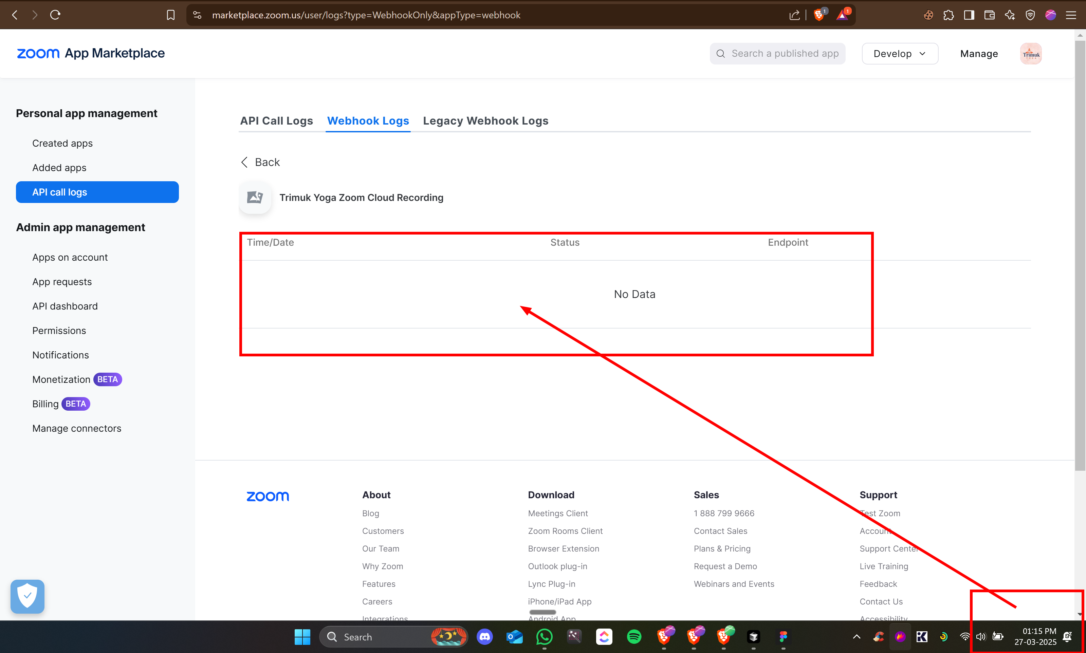Viewport: 1086px width, 653px height.
Task: Click the blue shield privacy badge
Action: (x=27, y=596)
